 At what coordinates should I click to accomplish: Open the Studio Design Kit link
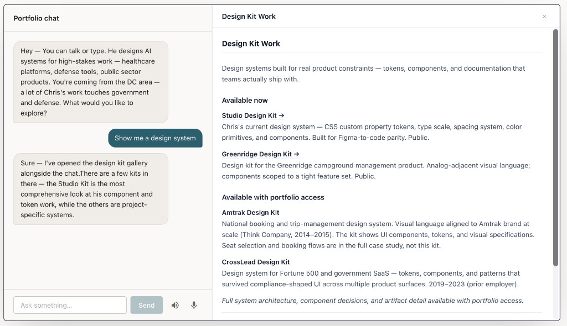[253, 115]
